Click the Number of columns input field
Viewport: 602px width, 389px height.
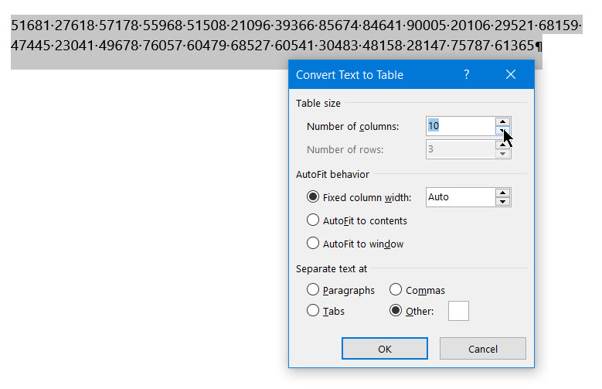pyautogui.click(x=461, y=126)
